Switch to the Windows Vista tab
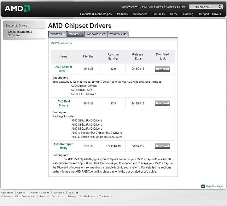The image size is (227, 206). pyautogui.click(x=96, y=34)
